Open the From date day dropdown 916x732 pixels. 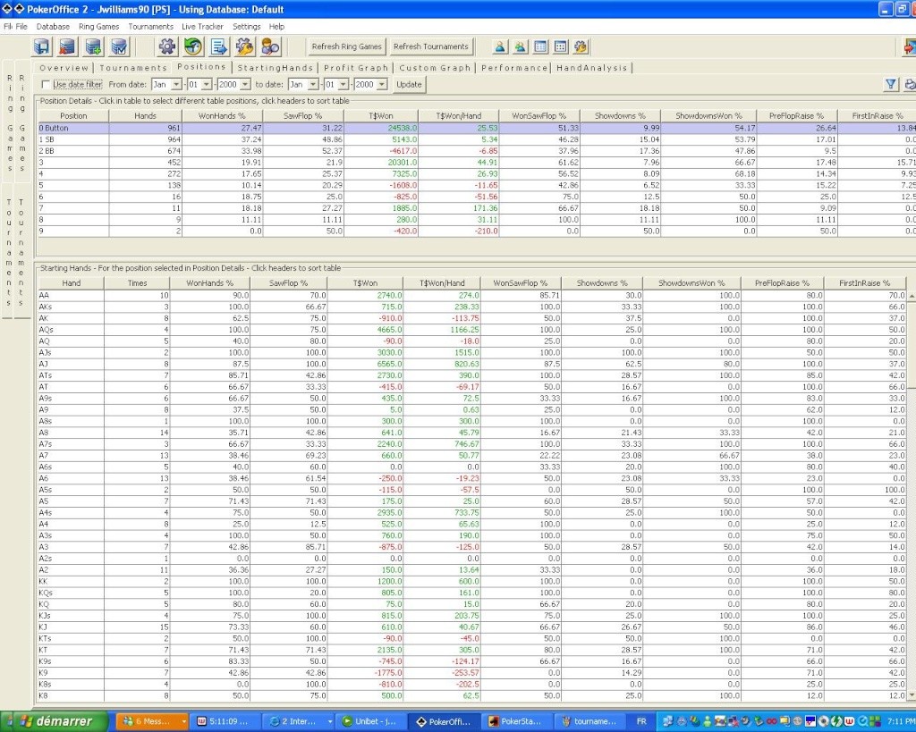point(207,85)
